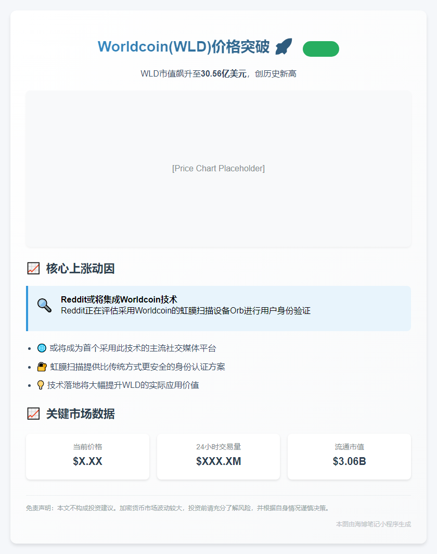This screenshot has height=554, width=437.
Task: Click the $XXX.XM trading volume value
Action: point(219,461)
